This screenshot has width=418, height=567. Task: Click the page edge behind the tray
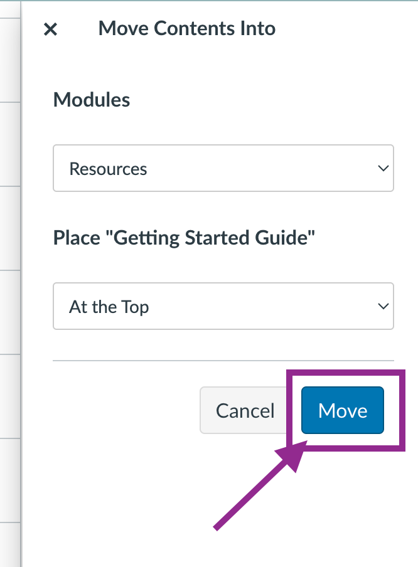point(10,283)
